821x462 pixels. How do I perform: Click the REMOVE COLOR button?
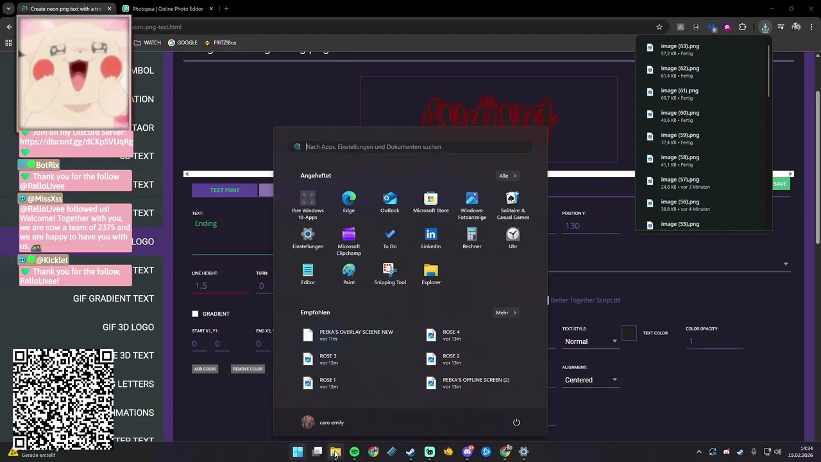pyautogui.click(x=248, y=369)
